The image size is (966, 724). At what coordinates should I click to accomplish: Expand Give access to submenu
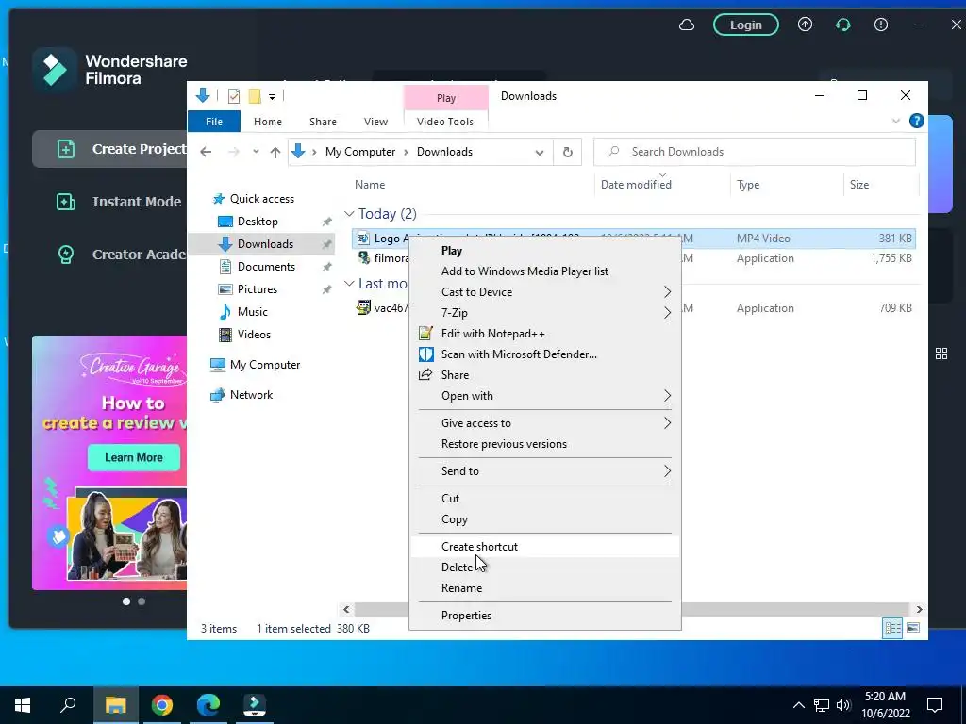click(x=667, y=423)
